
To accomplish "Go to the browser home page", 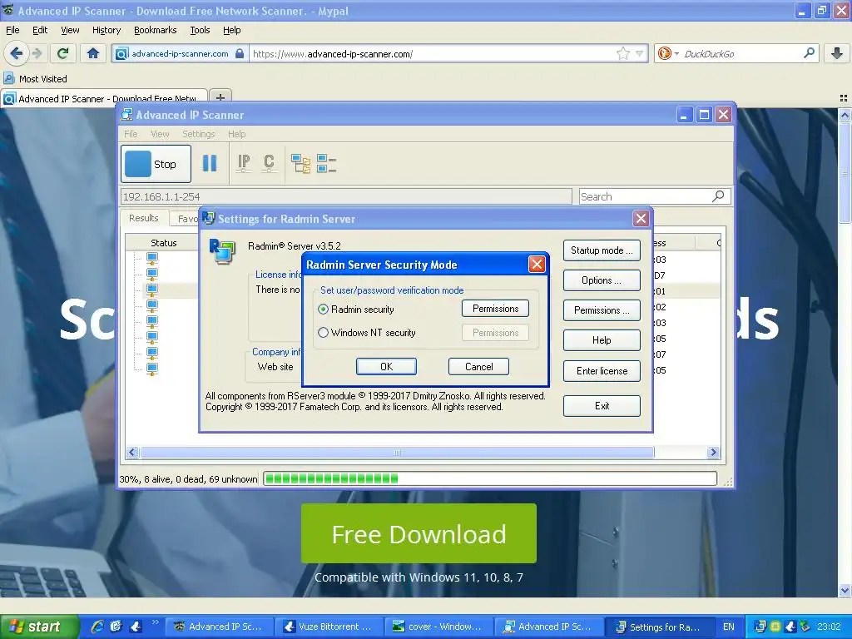I will click(x=93, y=53).
